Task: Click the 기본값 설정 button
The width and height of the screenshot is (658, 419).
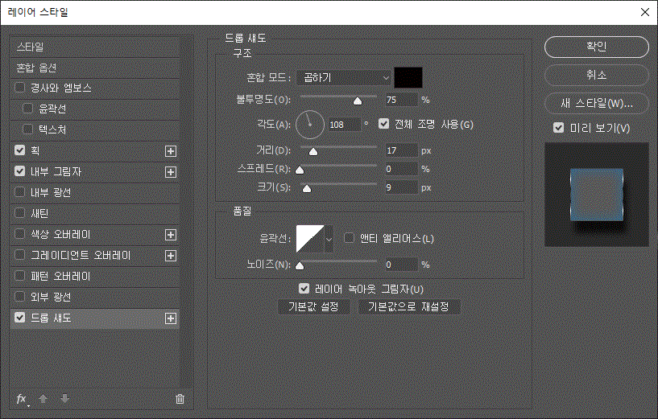Action: [313, 306]
